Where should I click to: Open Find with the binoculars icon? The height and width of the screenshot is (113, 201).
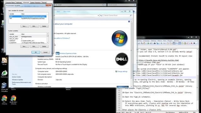[155, 43]
